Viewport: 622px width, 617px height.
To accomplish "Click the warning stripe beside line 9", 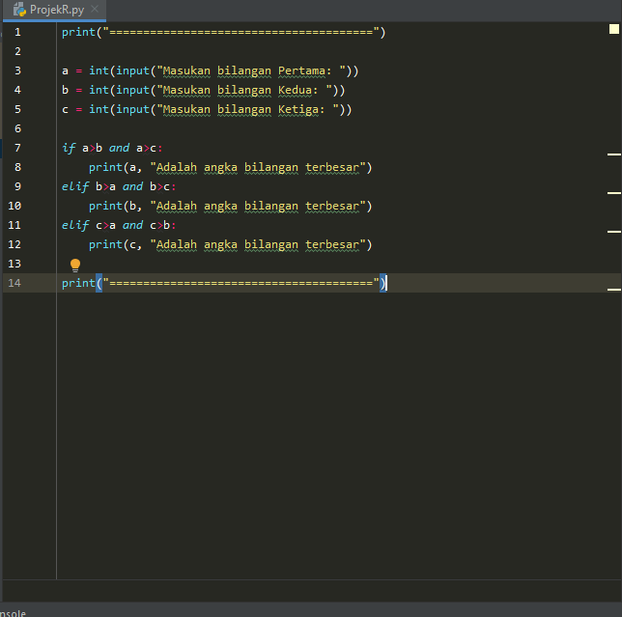I will click(x=613, y=193).
